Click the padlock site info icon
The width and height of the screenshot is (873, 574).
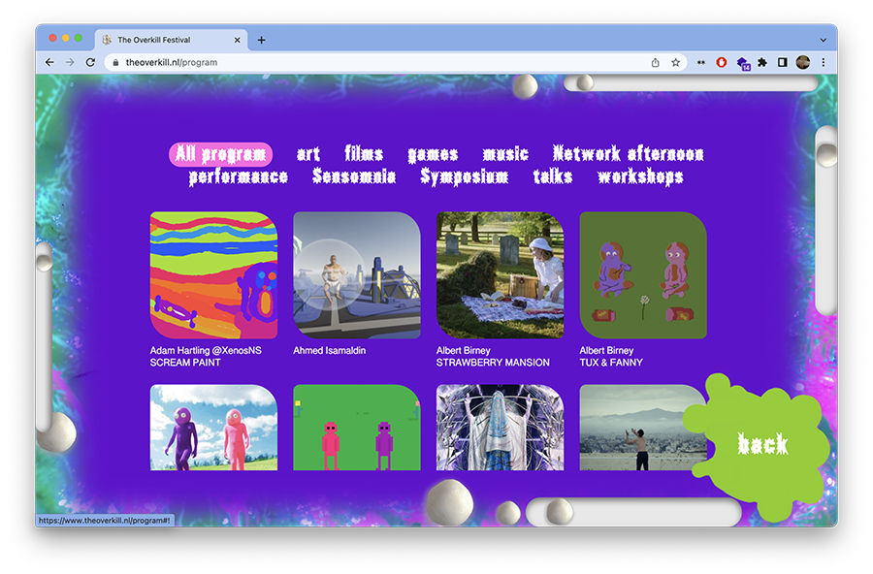(115, 62)
